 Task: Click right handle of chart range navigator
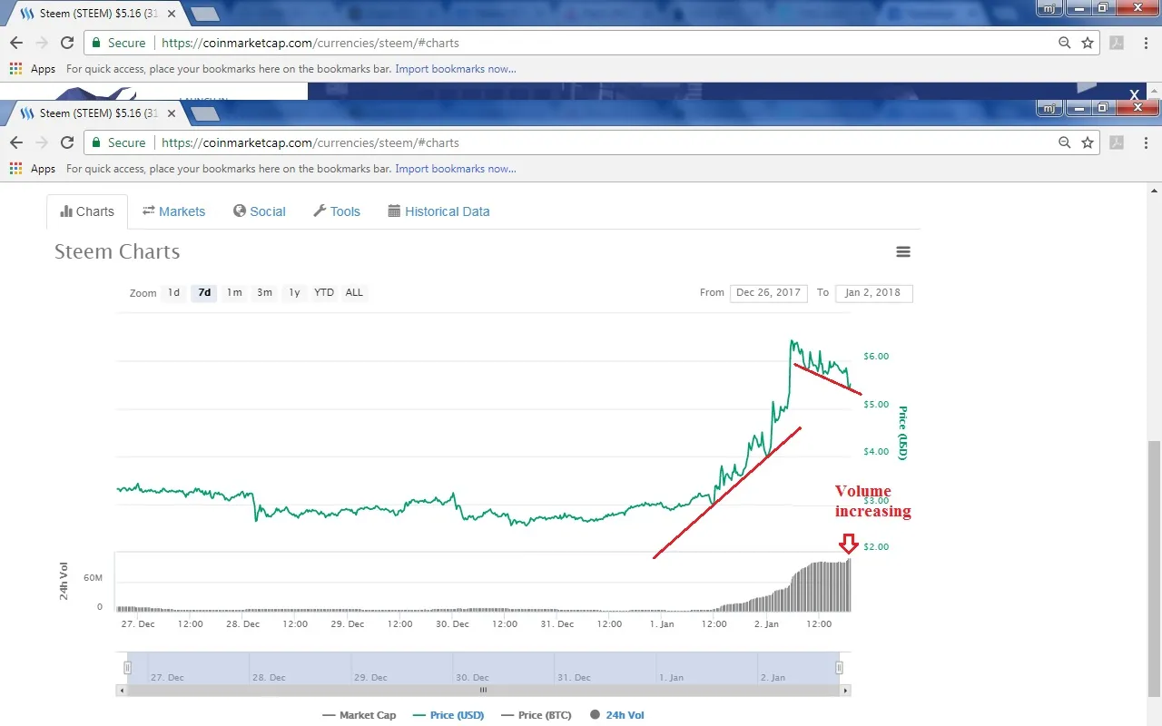(839, 668)
